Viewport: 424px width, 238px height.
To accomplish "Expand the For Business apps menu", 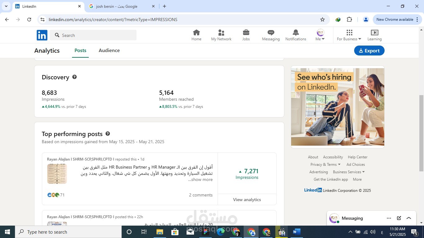I will click(x=349, y=35).
